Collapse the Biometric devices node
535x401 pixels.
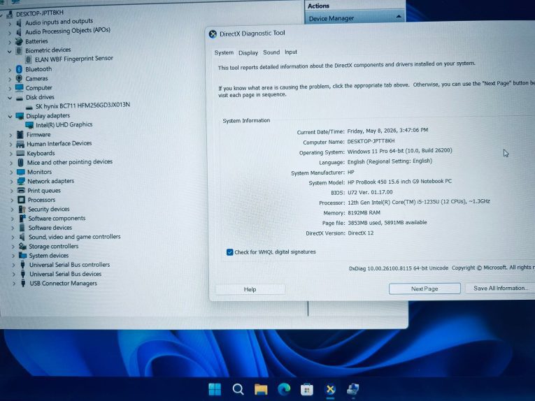click(9, 51)
